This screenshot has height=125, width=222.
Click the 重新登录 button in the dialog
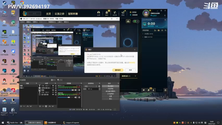point(118,70)
